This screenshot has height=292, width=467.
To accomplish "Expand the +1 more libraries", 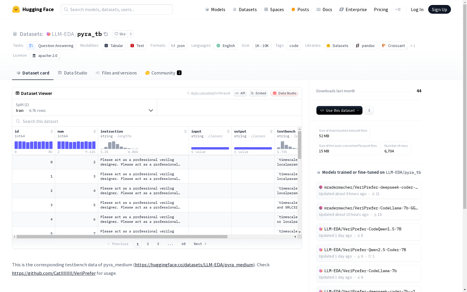I will coord(413,46).
